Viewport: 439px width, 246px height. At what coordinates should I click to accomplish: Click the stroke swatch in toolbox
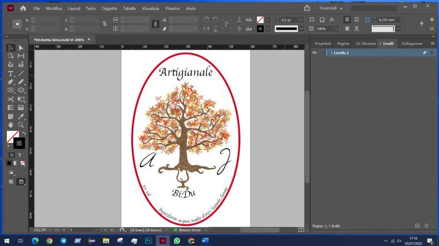click(x=19, y=143)
